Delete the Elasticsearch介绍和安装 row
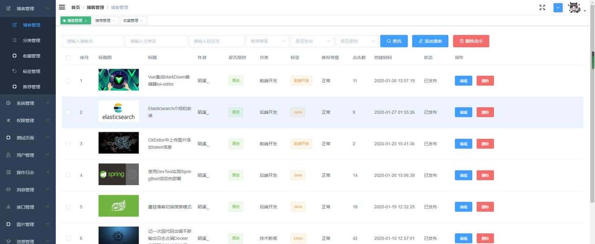The width and height of the screenshot is (595, 244). [485, 112]
